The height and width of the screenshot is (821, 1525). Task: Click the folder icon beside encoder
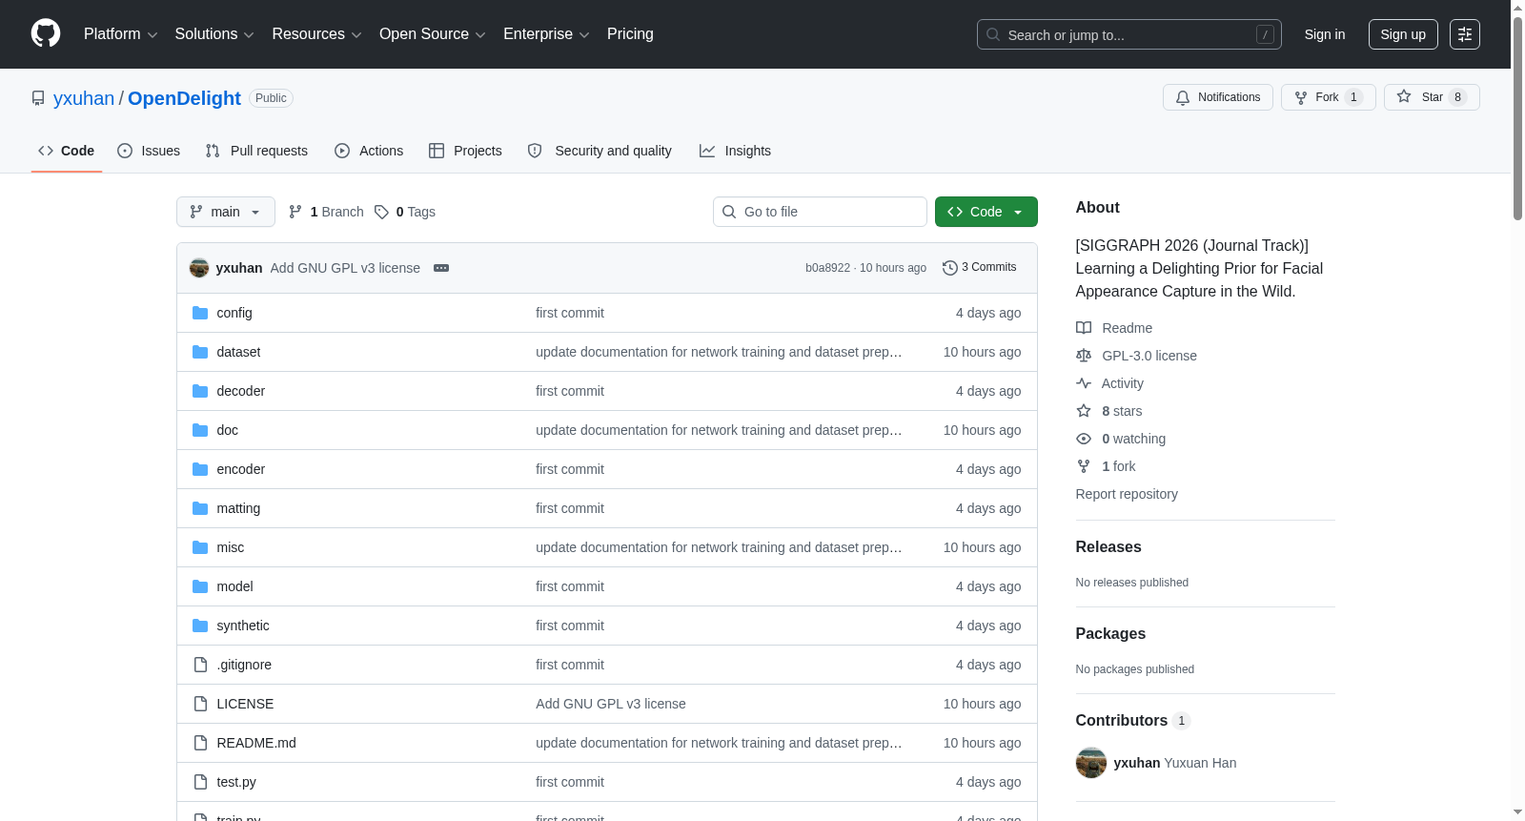pyautogui.click(x=200, y=469)
